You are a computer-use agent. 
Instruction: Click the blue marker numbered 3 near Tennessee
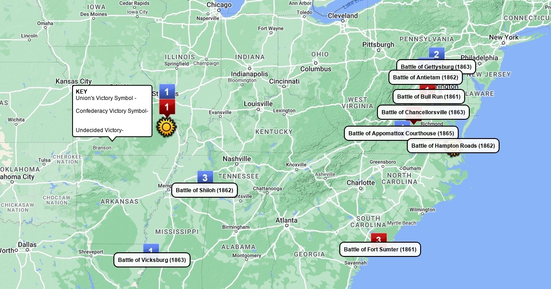205,177
